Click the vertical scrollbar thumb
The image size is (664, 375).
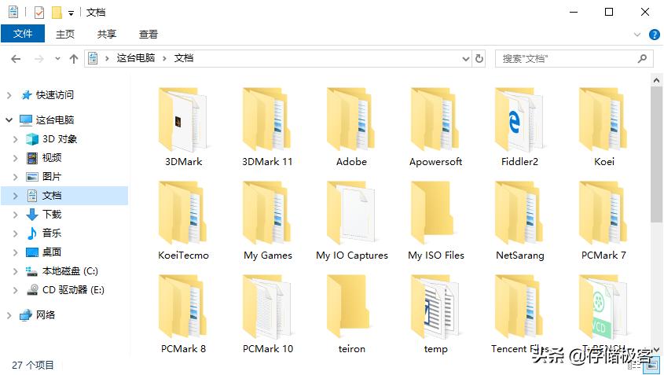(x=656, y=155)
